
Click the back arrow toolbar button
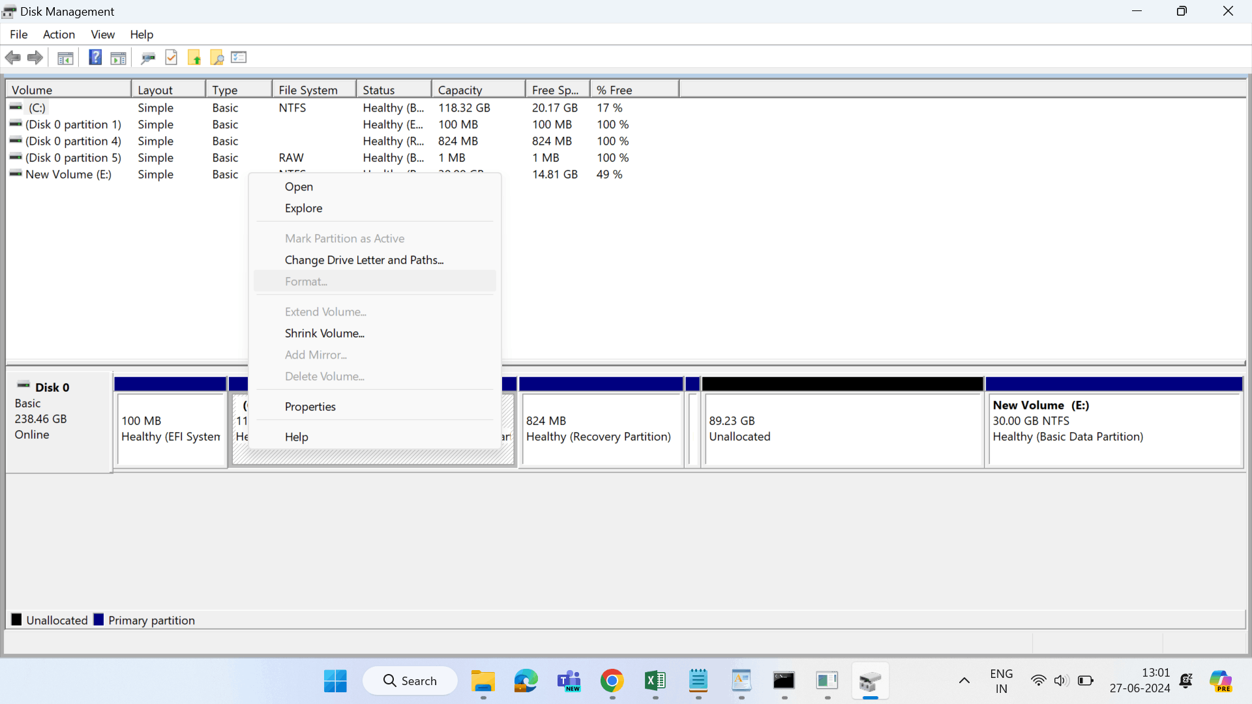tap(13, 57)
